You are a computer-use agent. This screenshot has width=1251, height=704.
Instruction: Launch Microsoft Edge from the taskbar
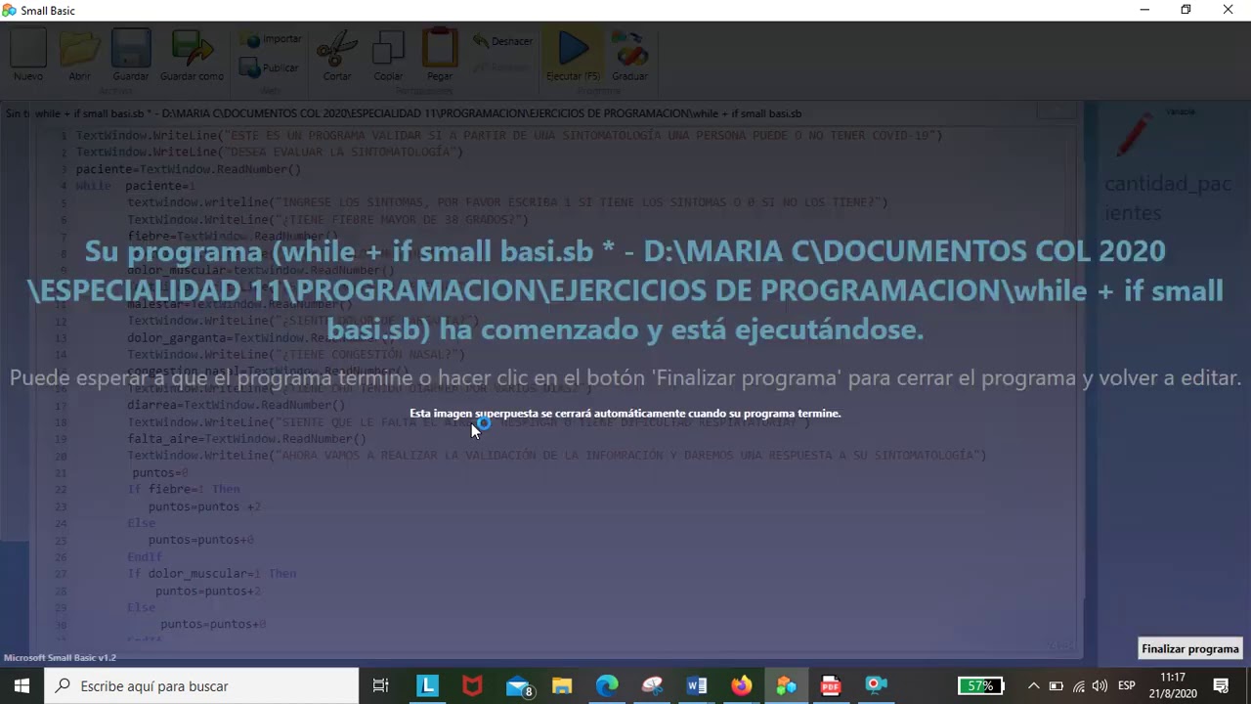(607, 686)
